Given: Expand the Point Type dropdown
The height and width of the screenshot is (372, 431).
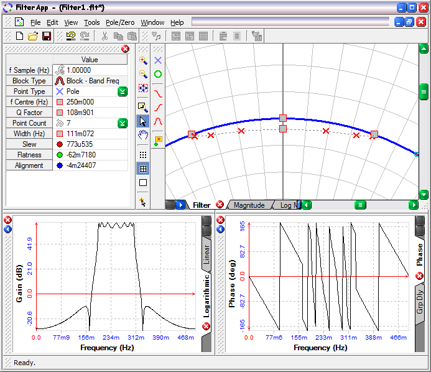Looking at the screenshot, I should [123, 91].
